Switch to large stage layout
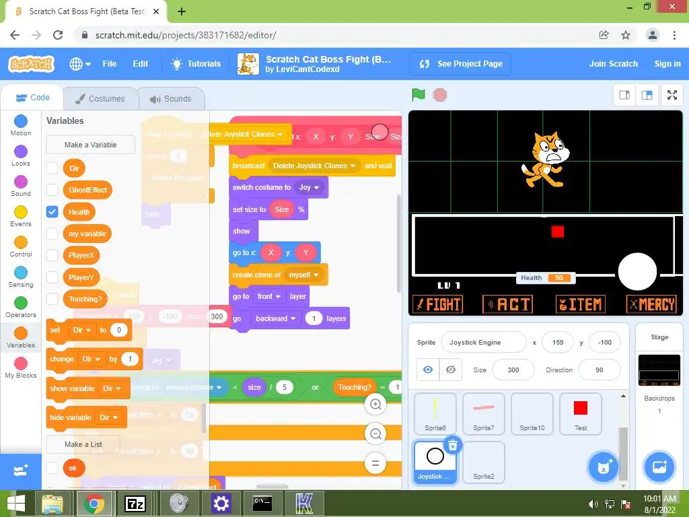 click(x=647, y=95)
